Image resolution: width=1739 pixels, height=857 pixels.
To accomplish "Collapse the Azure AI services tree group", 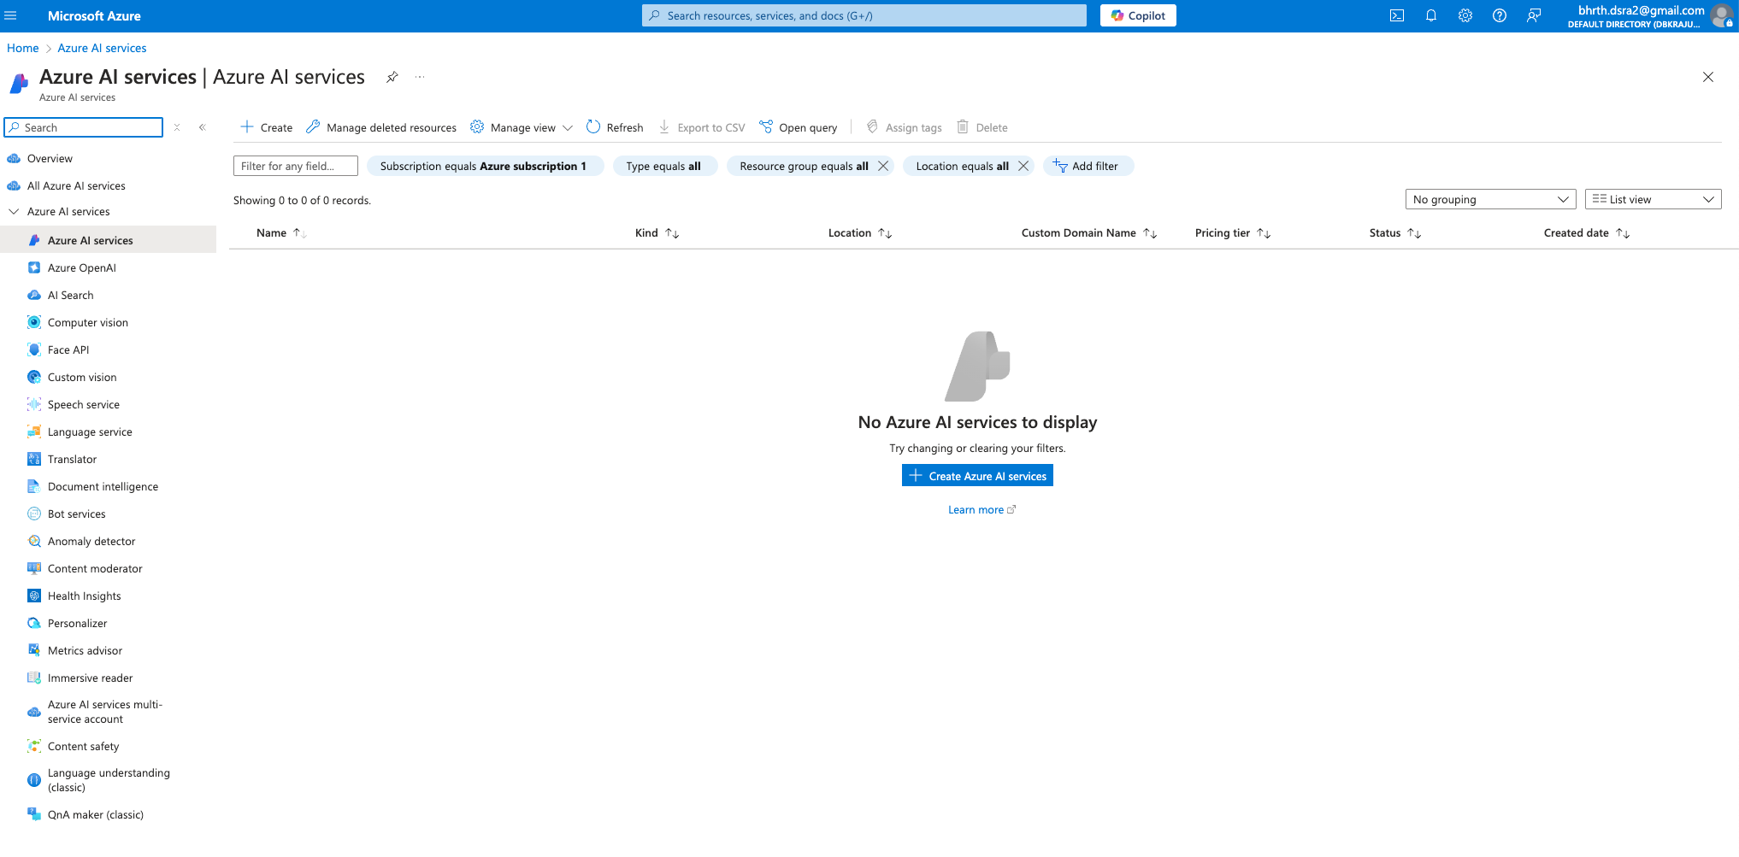I will [14, 212].
